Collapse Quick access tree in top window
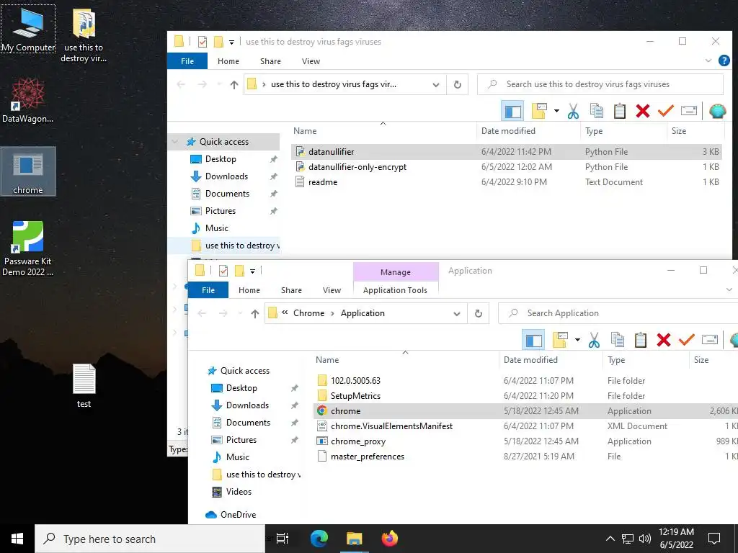Viewport: 738px width, 553px height. tap(175, 142)
